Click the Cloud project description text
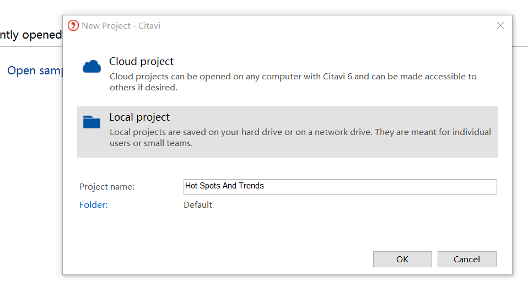This screenshot has width=528, height=286. [293, 82]
